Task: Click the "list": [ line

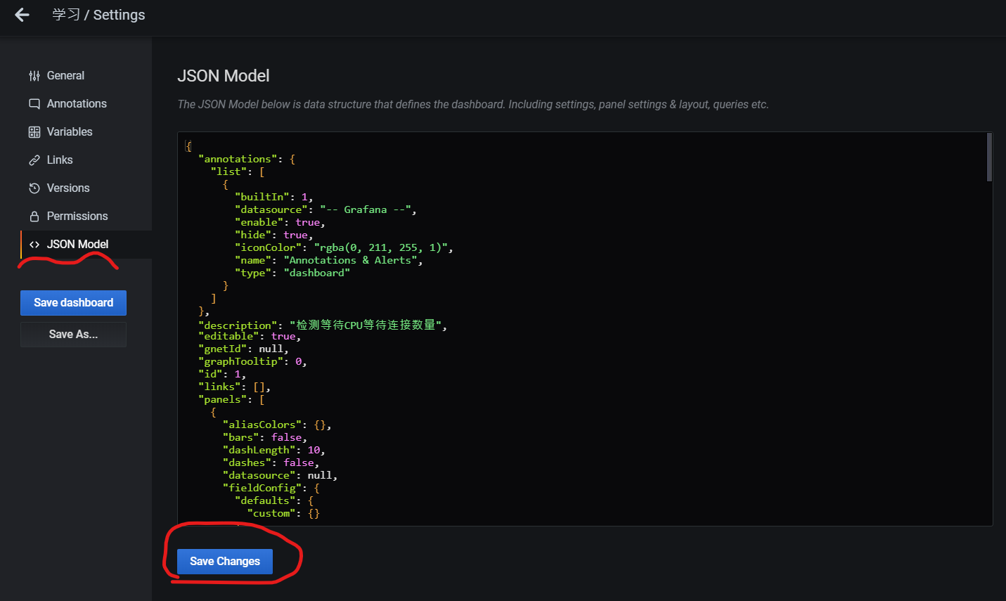Action: pos(238,172)
